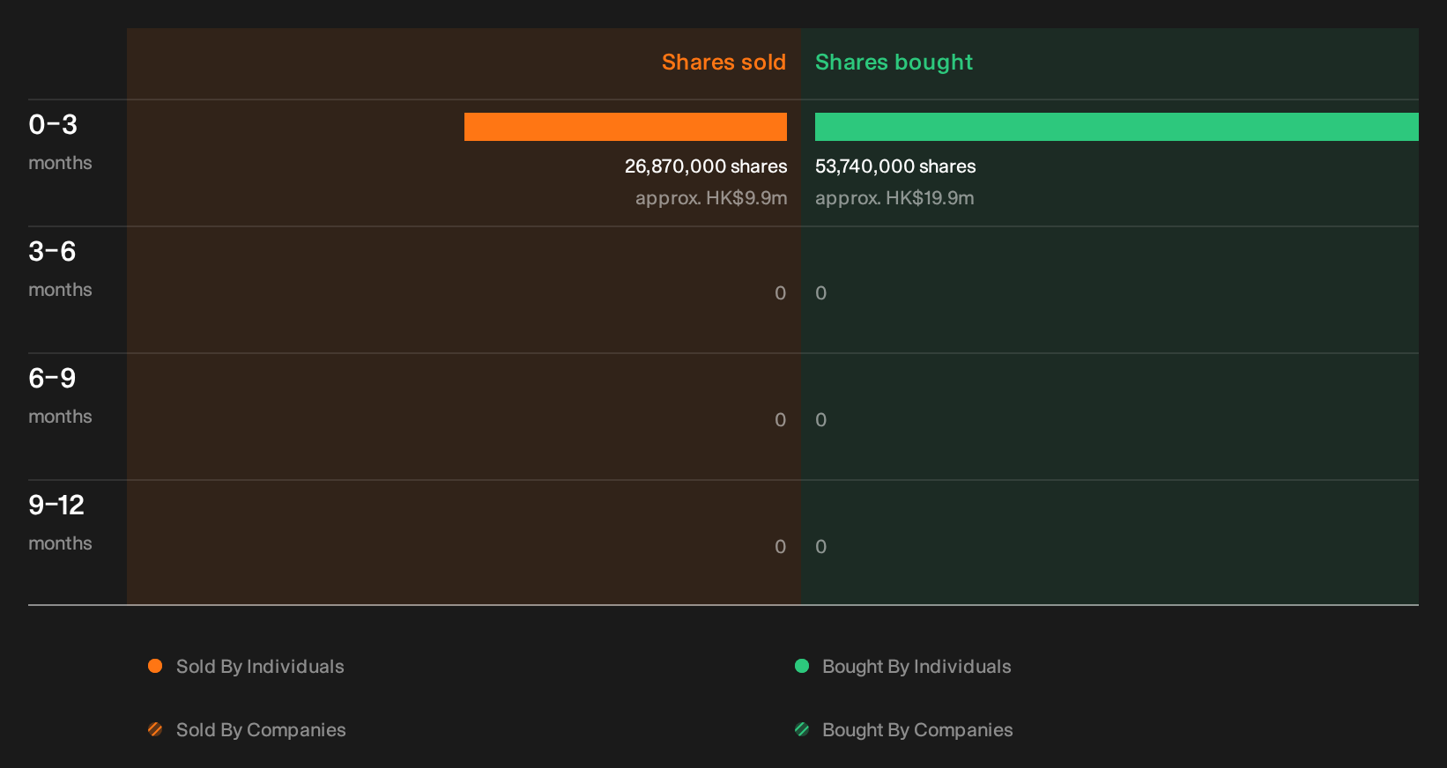This screenshot has width=1447, height=768.
Task: Click the Sold By Individuals legend label
Action: [x=260, y=667]
